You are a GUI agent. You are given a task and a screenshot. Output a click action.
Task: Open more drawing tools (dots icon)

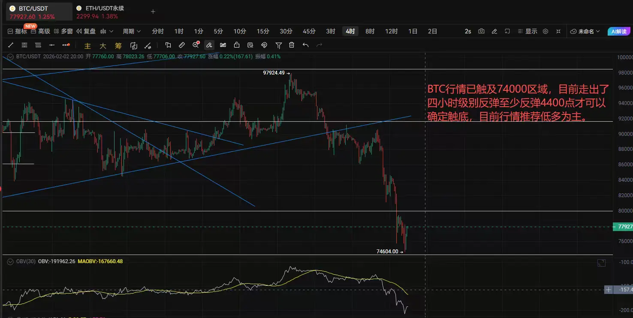pos(66,45)
